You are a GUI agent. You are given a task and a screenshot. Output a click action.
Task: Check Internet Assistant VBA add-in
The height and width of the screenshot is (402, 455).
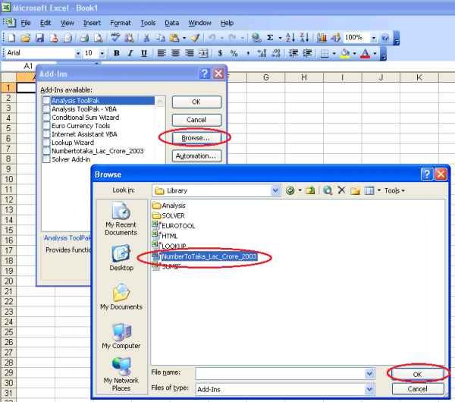point(46,134)
